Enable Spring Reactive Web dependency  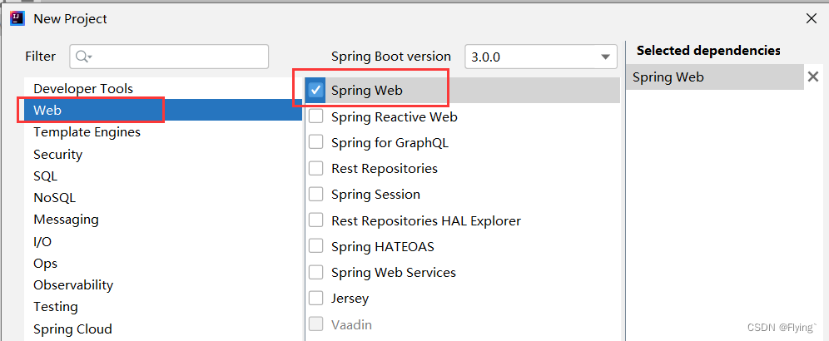click(315, 116)
